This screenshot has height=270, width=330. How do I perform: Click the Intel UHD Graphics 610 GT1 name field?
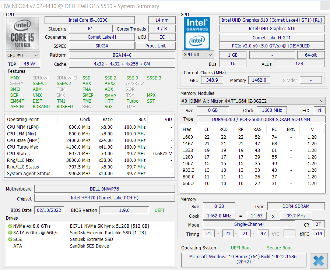(x=271, y=20)
